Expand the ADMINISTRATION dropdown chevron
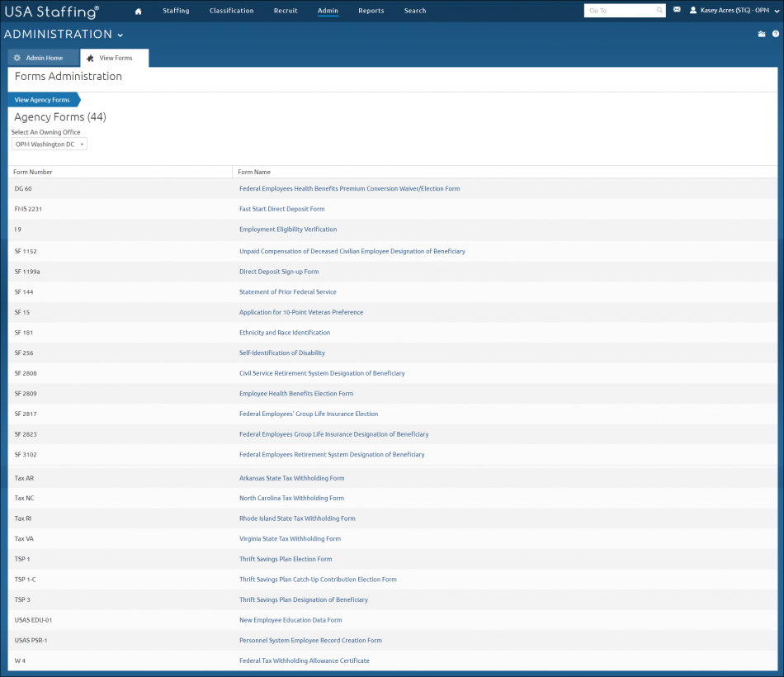Viewport: 784px width, 677px height. point(120,35)
